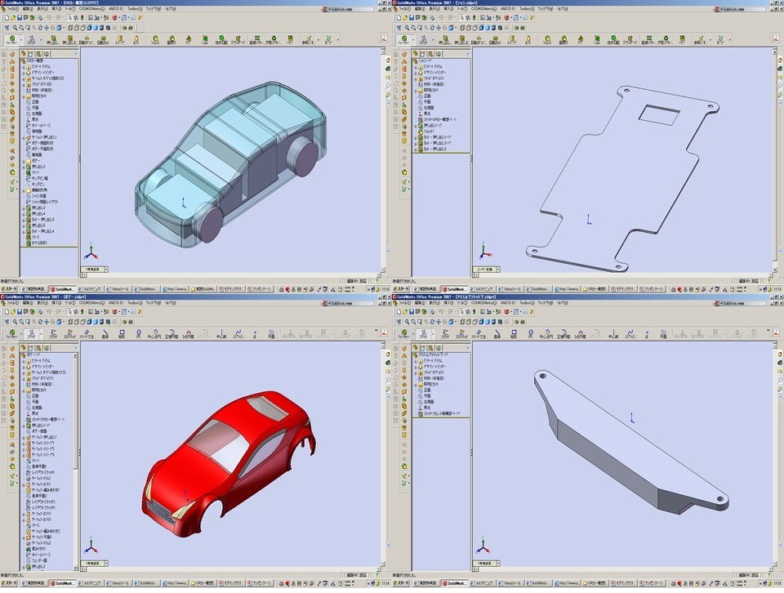Click the Zoom to Fit icon
The height and width of the screenshot is (593, 784).
coord(15,27)
